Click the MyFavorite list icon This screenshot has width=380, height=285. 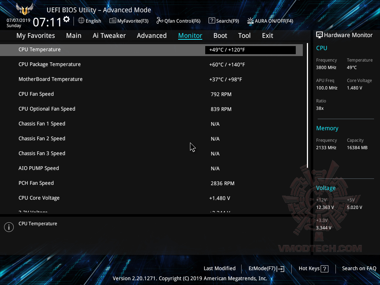pyautogui.click(x=113, y=21)
